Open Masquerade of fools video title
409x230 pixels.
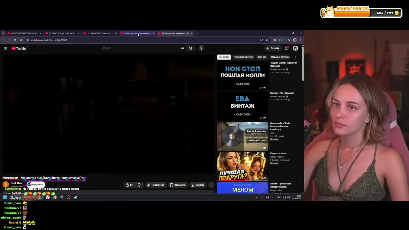(281, 126)
